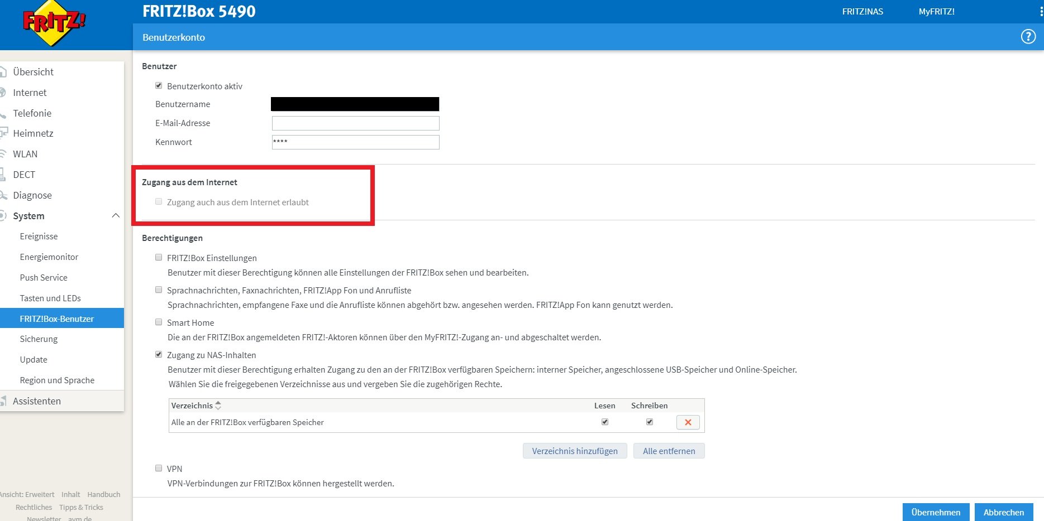Screen dimensions: 1044x521
Task: Open Tipps & Tricks footer link
Action: coord(81,507)
